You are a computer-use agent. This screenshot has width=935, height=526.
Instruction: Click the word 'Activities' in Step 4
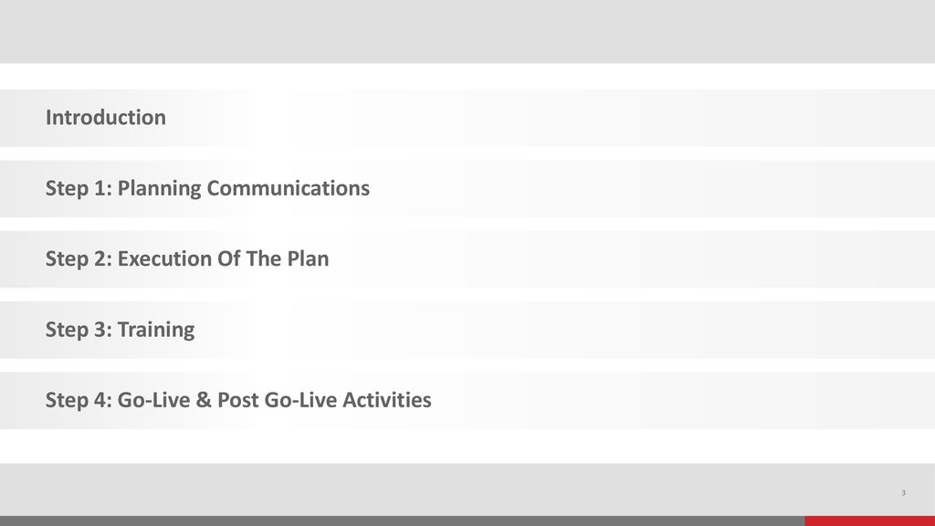coord(387,400)
